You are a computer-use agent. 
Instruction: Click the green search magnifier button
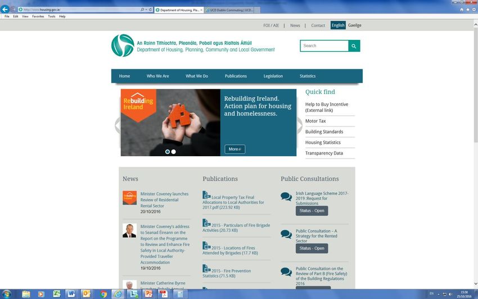pyautogui.click(x=354, y=46)
